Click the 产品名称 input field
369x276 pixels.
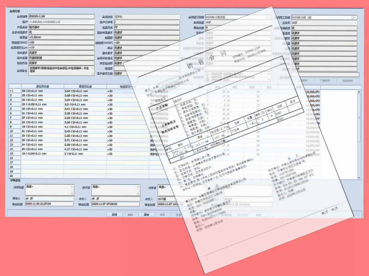pos(61,27)
